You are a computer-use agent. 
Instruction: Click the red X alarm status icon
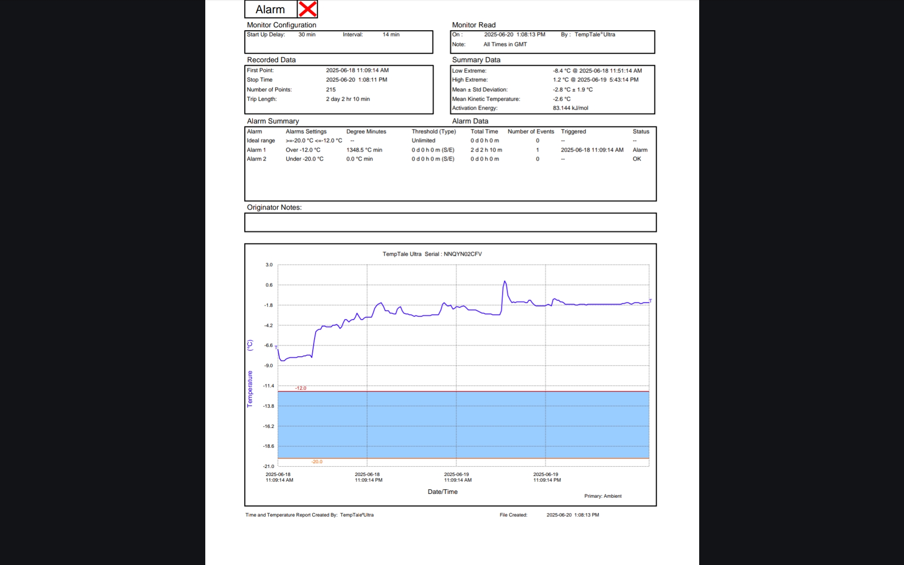coord(308,9)
